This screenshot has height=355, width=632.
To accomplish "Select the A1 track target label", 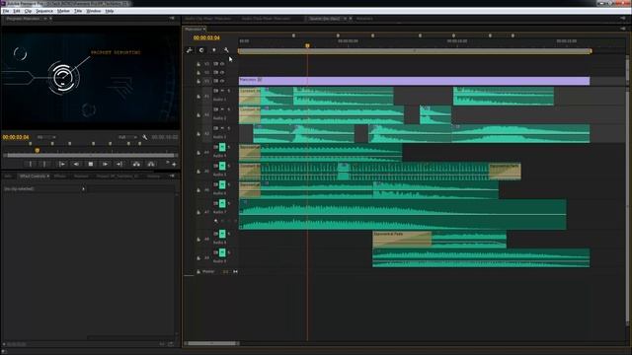I will [x=206, y=97].
